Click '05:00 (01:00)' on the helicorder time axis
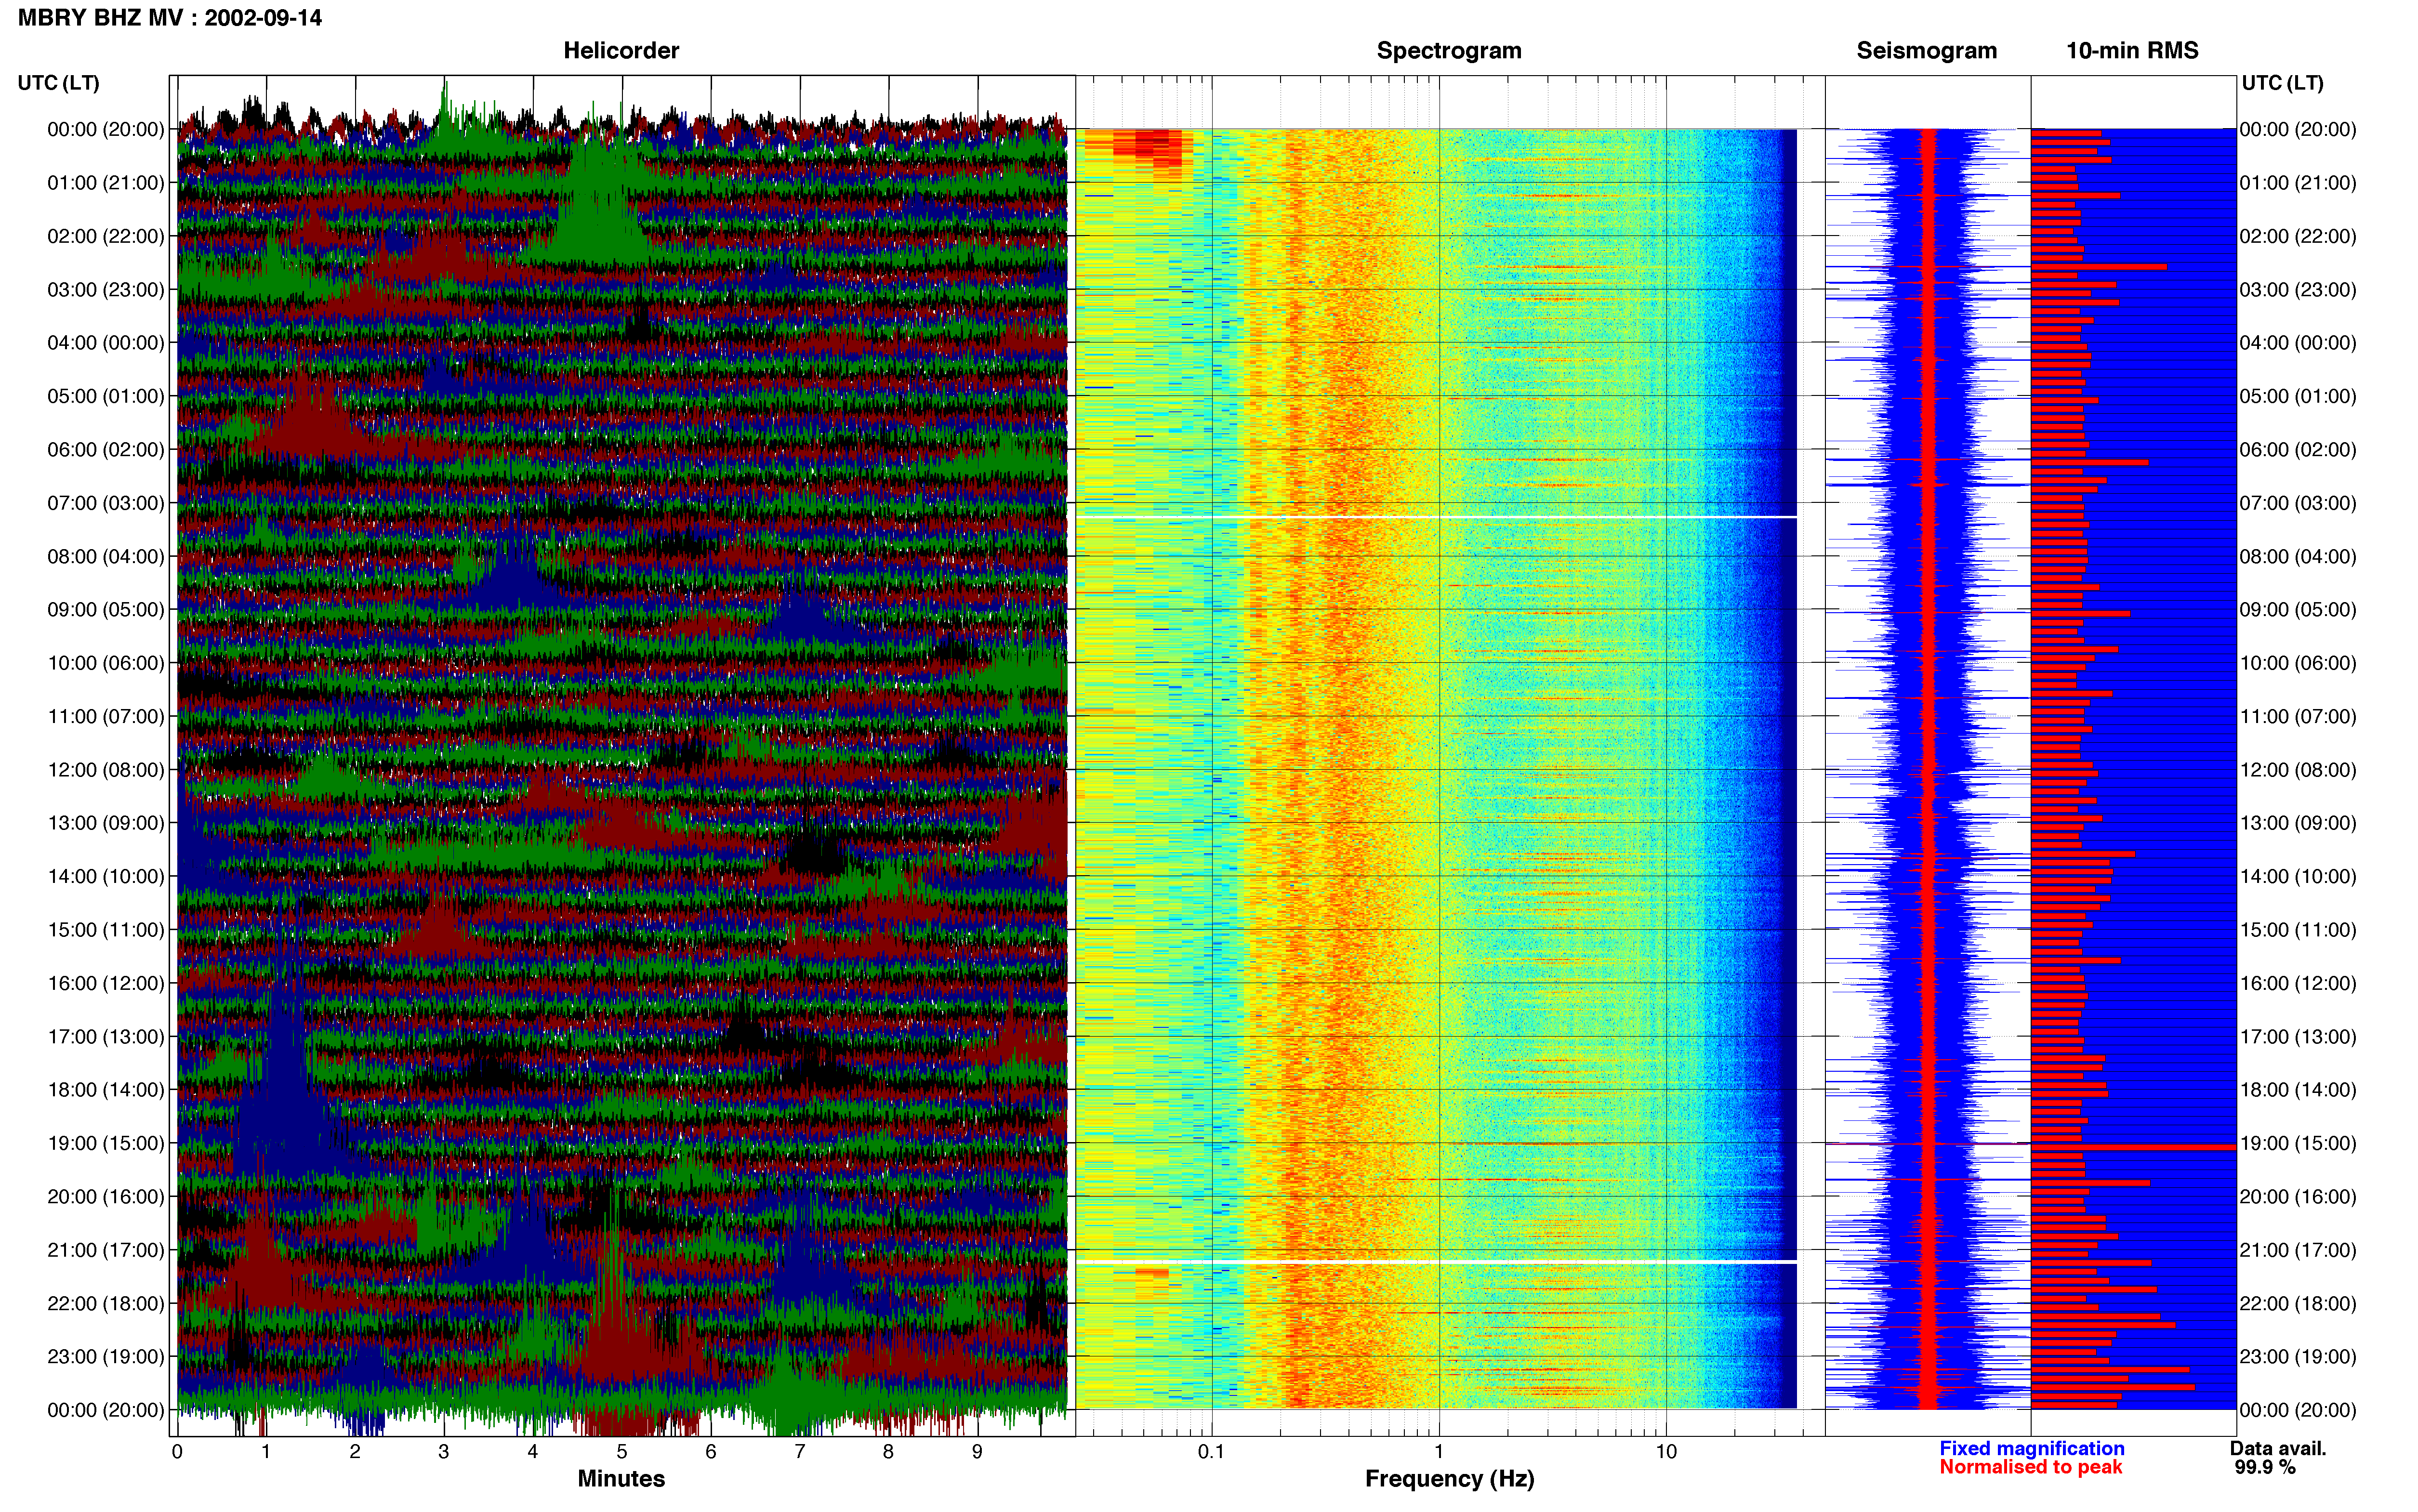Screen dimensions: 2418x1512 tap(106, 396)
